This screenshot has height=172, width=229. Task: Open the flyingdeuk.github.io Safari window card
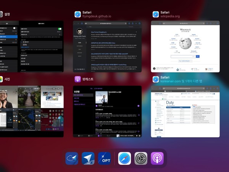point(107,47)
